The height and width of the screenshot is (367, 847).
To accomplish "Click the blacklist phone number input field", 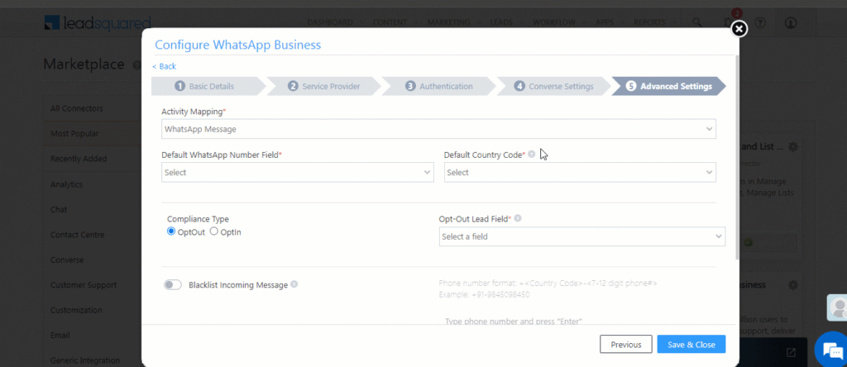I will coord(582,321).
